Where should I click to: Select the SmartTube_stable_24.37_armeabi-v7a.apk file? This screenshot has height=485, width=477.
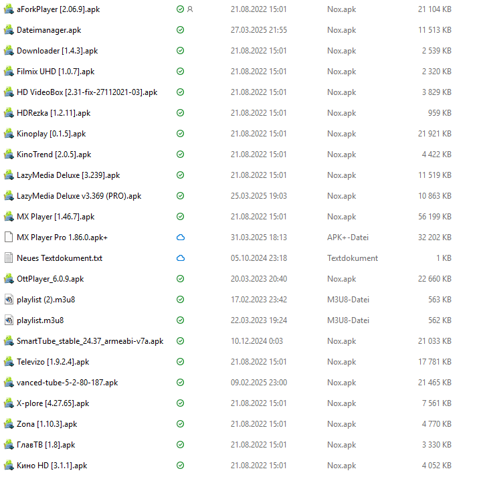pyautogui.click(x=90, y=341)
